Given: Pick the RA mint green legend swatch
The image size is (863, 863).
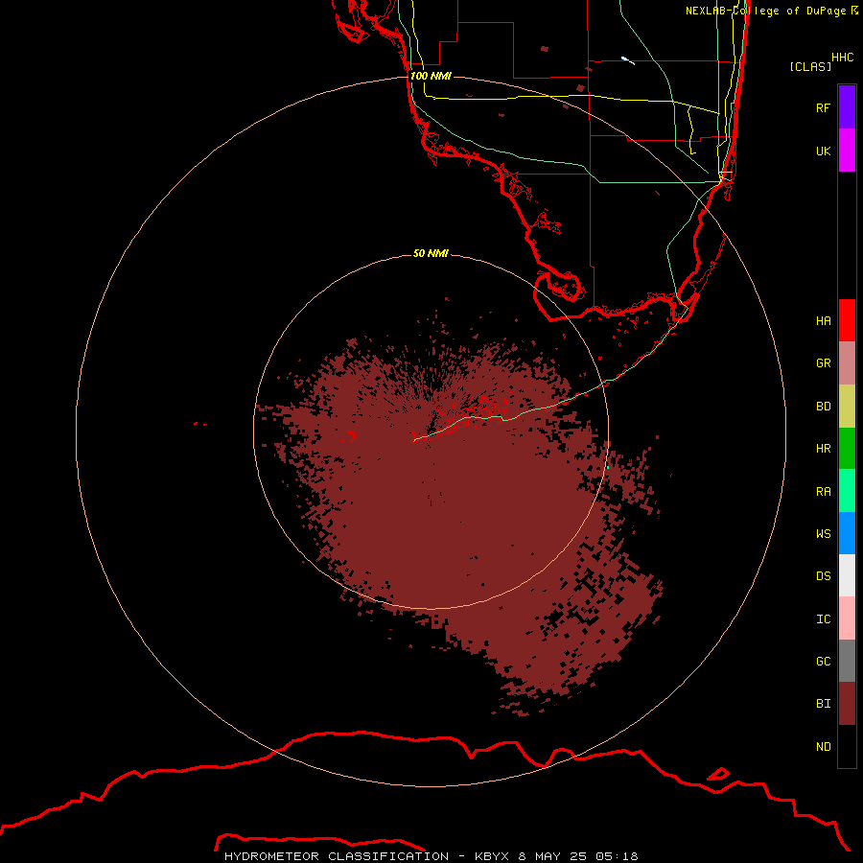Looking at the screenshot, I should [x=847, y=491].
